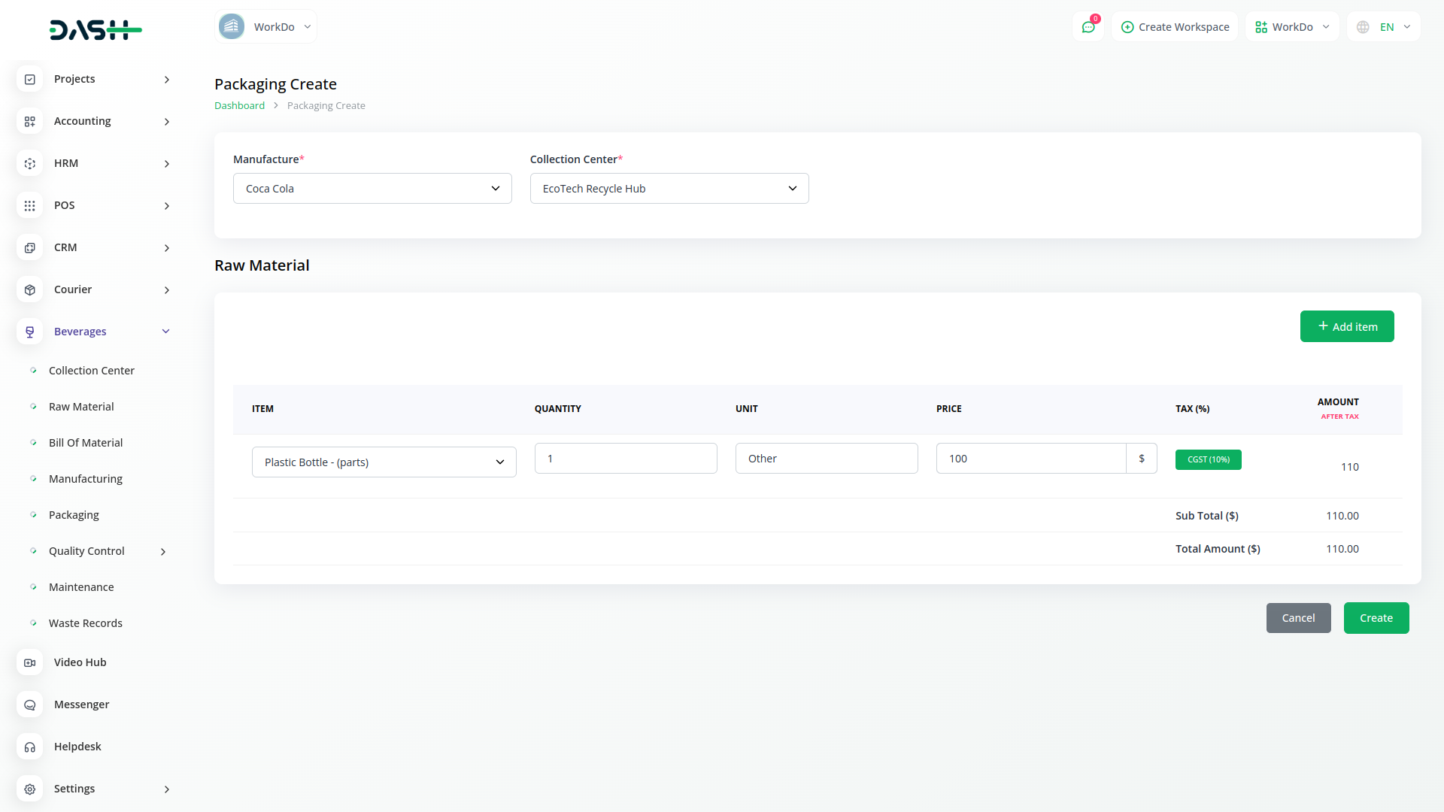Click the HRM sidebar icon
This screenshot has height=812, width=1444.
(x=30, y=163)
